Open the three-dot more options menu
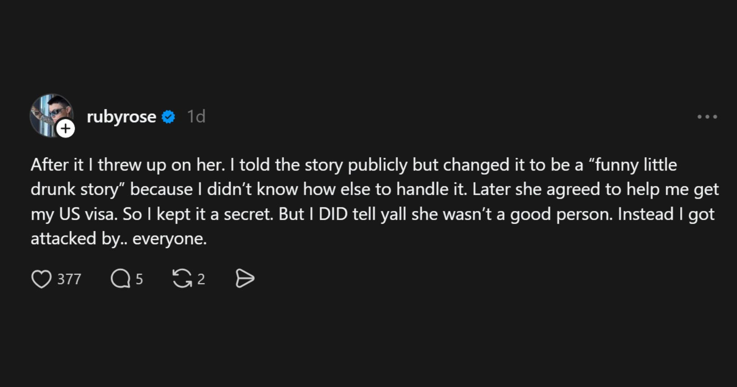Screen dimensions: 737x387 tap(707, 117)
